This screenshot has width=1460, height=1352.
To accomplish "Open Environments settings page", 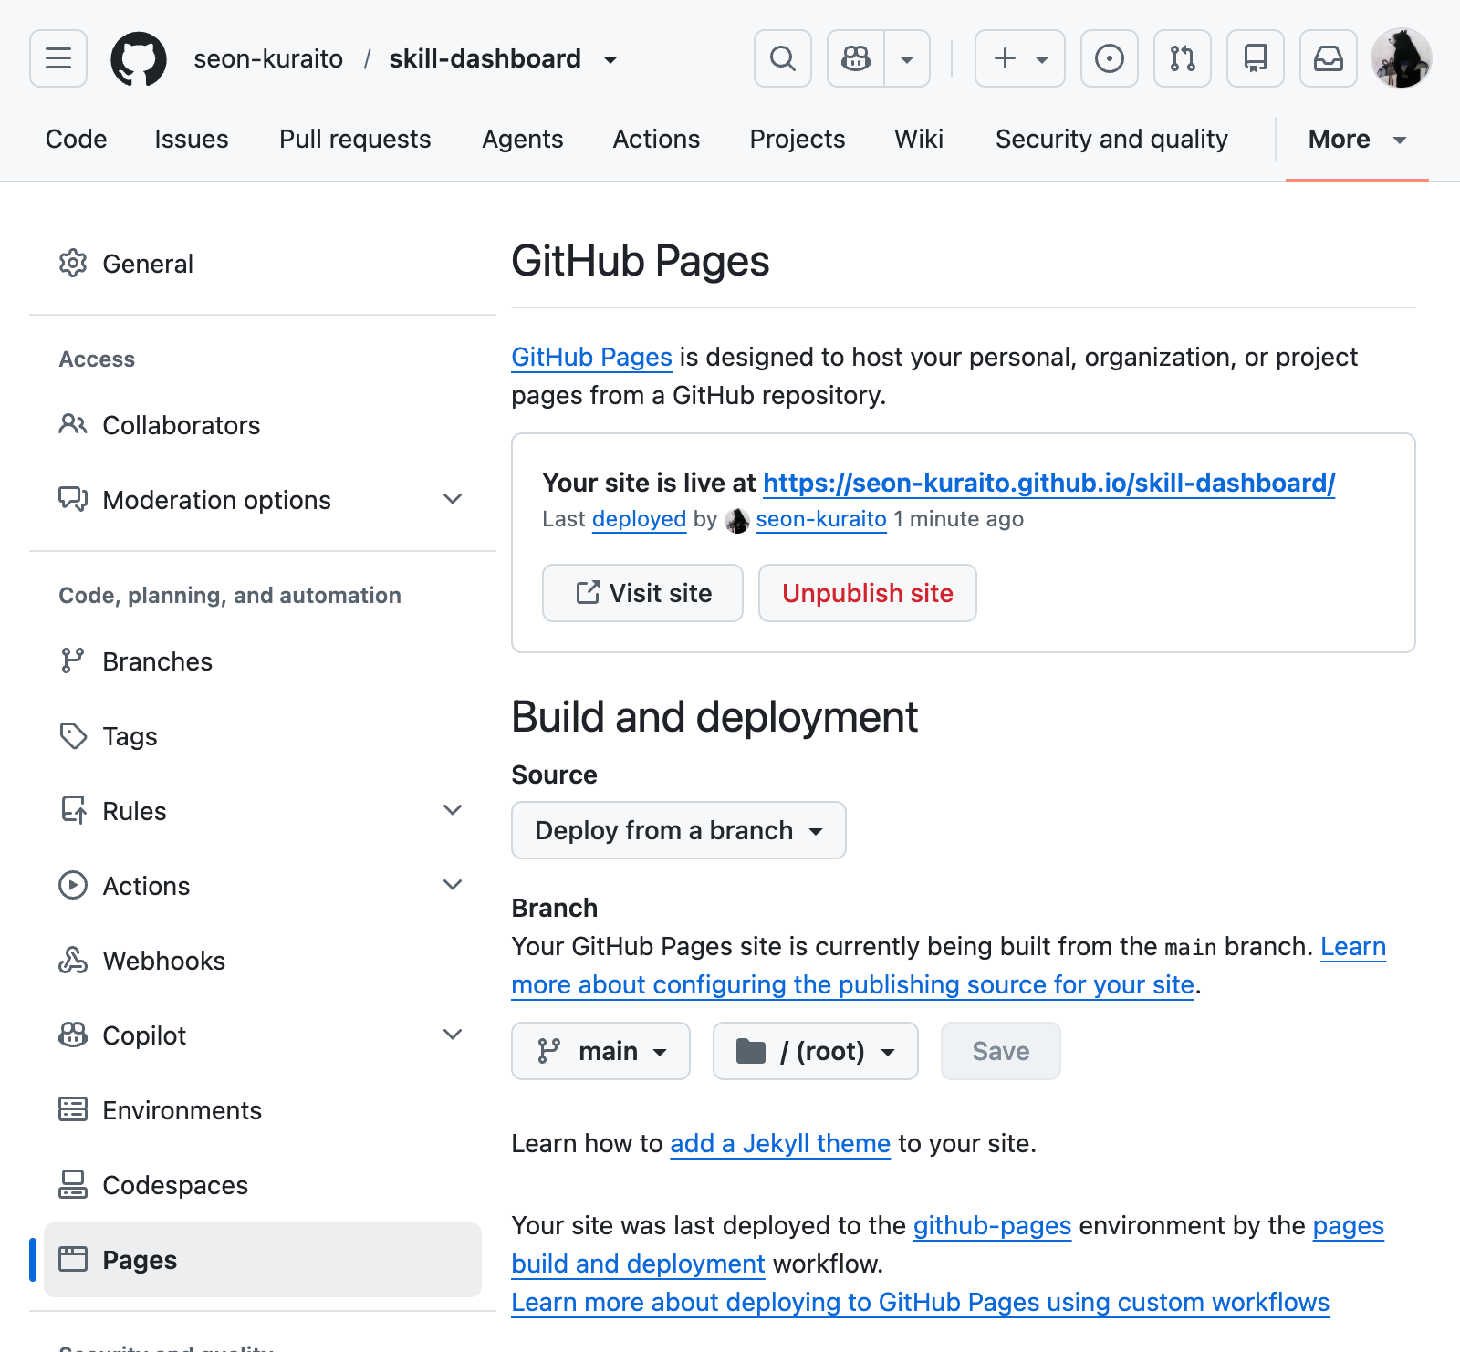I will [x=263, y=1110].
